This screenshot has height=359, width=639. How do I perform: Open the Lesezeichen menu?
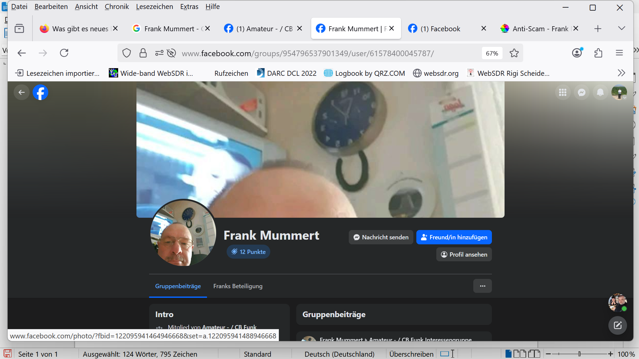pos(154,7)
